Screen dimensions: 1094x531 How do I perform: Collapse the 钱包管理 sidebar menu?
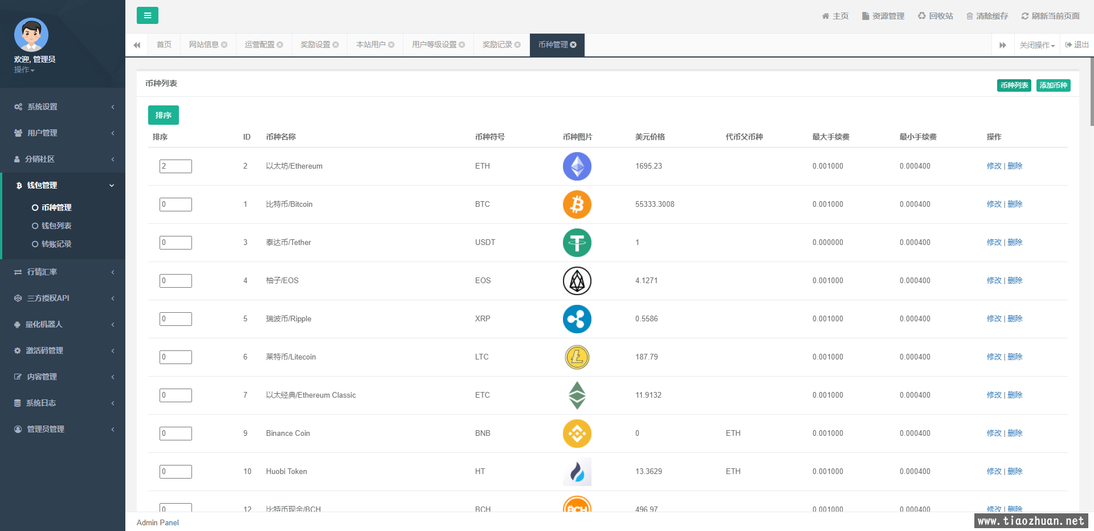pos(63,185)
